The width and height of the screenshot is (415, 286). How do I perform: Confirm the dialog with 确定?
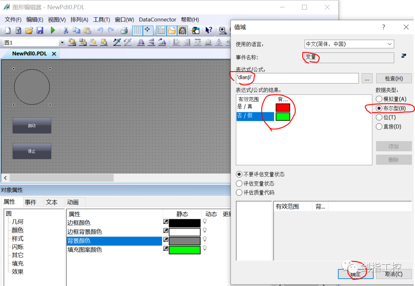355,274
